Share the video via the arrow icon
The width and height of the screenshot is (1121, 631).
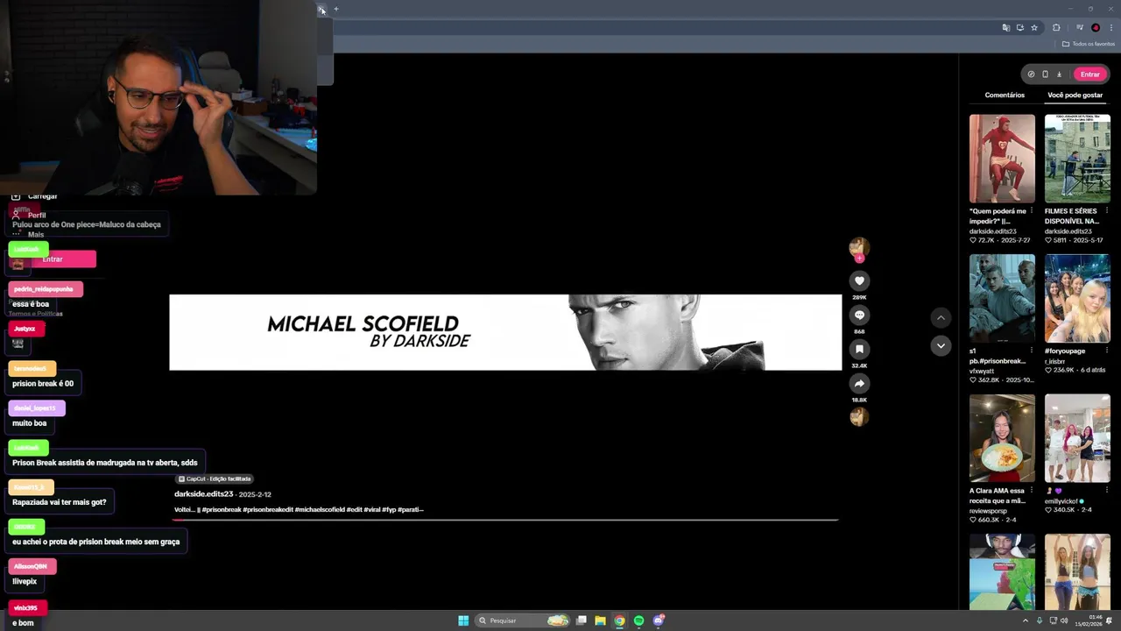(x=859, y=383)
